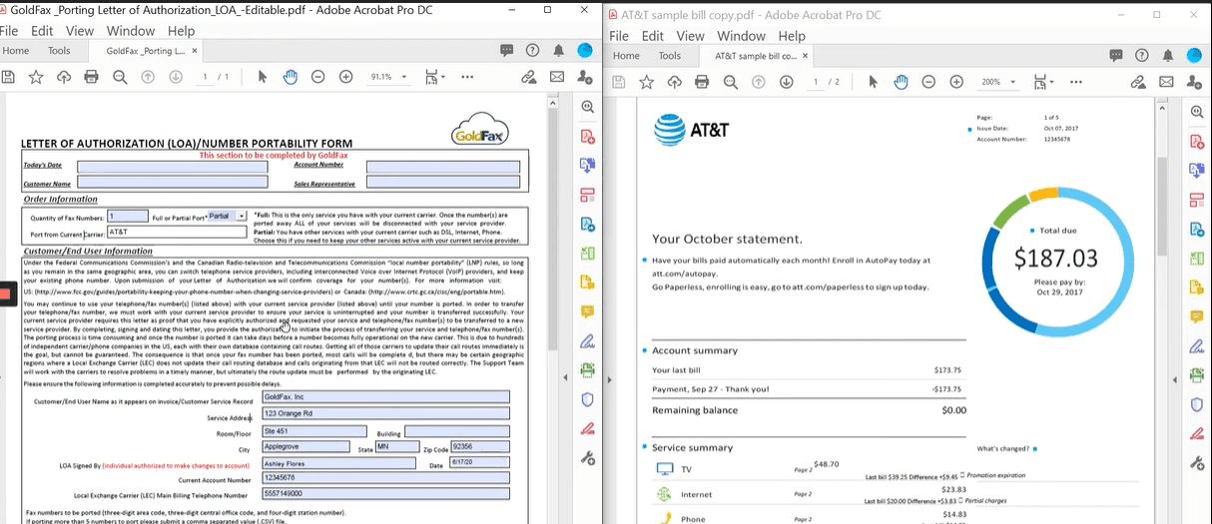Click the Current Account Number field
The image size is (1212, 524).
(385, 478)
